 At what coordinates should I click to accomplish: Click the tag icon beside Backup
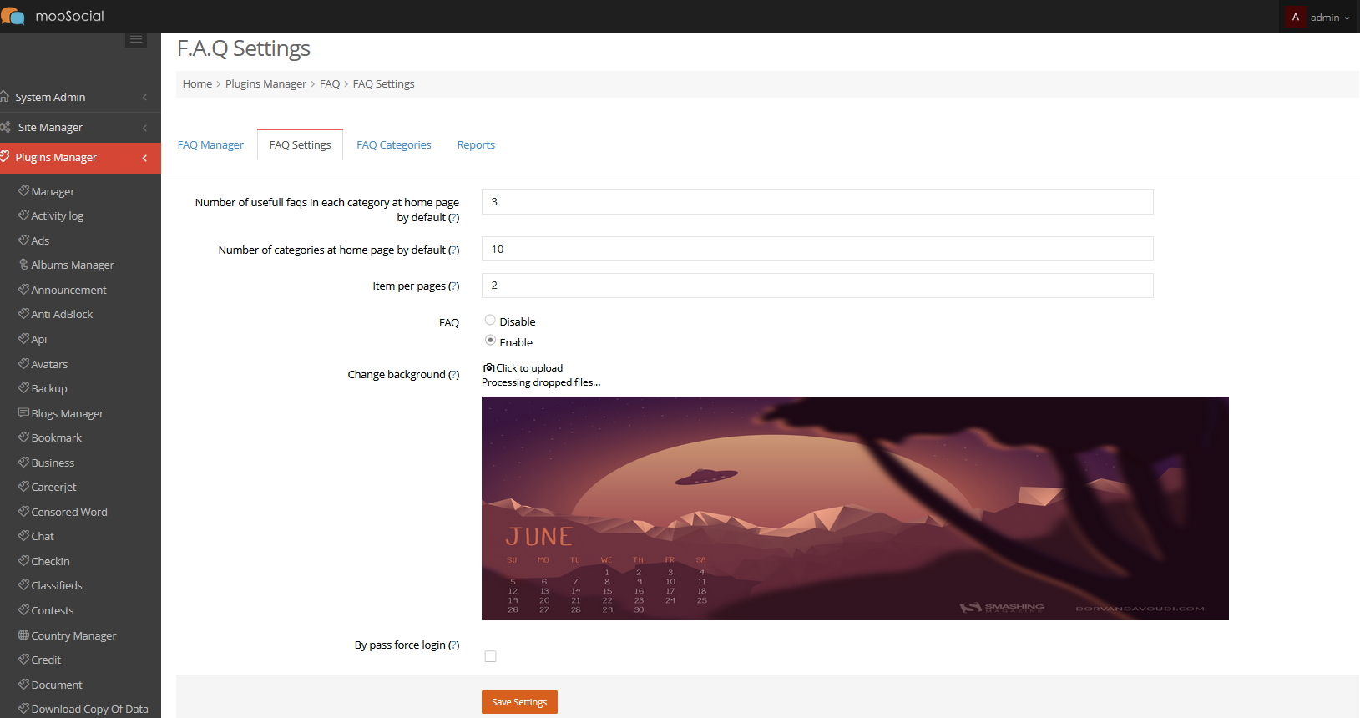(x=23, y=387)
